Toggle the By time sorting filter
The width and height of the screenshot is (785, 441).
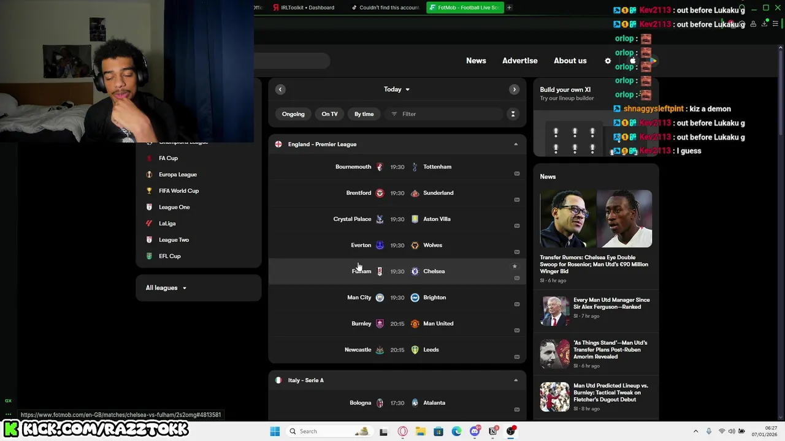tap(364, 114)
